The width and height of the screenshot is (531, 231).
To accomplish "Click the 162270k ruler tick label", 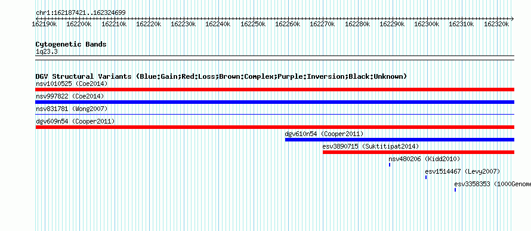I will 322,24.
